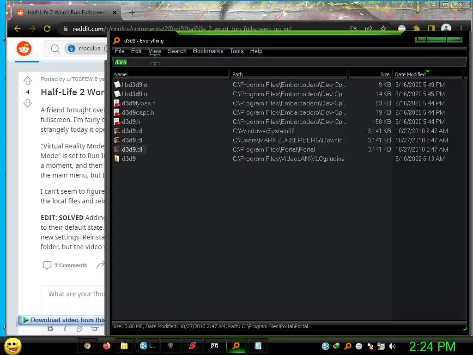
Task: Open the Chrome side panel icon
Action: tap(431, 28)
